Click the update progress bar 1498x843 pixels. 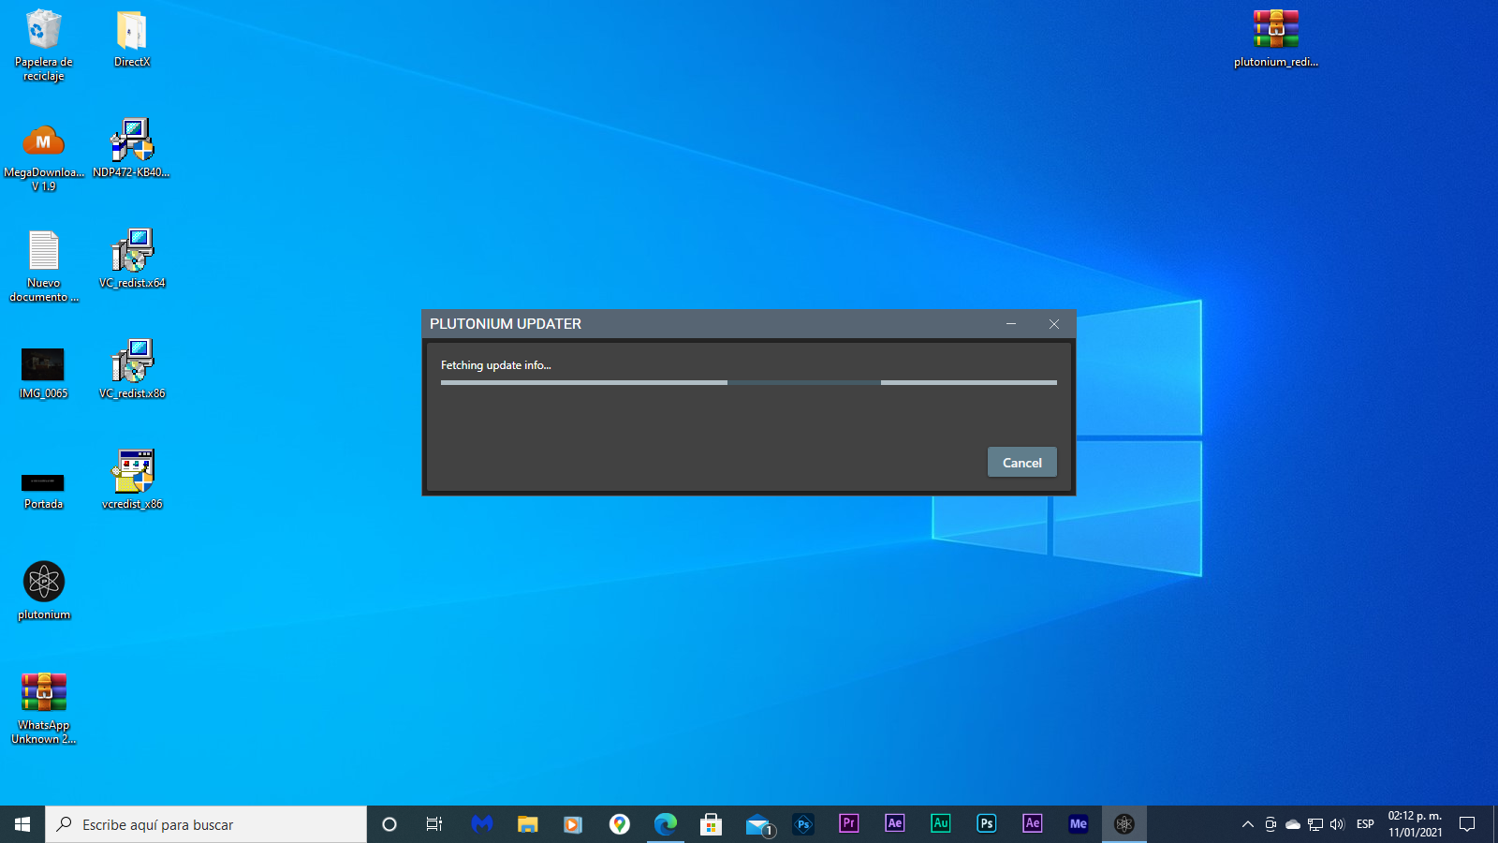pos(749,382)
